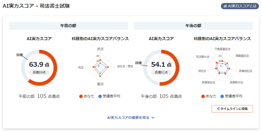Click the 目標81点 badge in afternoon donut

pos(161,72)
